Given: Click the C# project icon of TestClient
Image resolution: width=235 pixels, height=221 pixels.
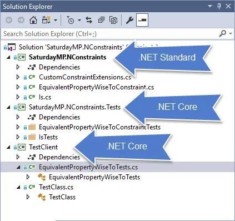Looking at the screenshot, I should click(22, 147).
